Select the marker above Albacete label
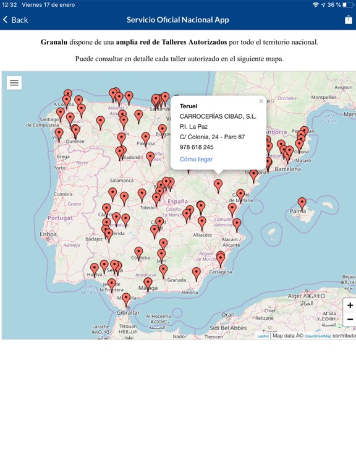 (202, 223)
